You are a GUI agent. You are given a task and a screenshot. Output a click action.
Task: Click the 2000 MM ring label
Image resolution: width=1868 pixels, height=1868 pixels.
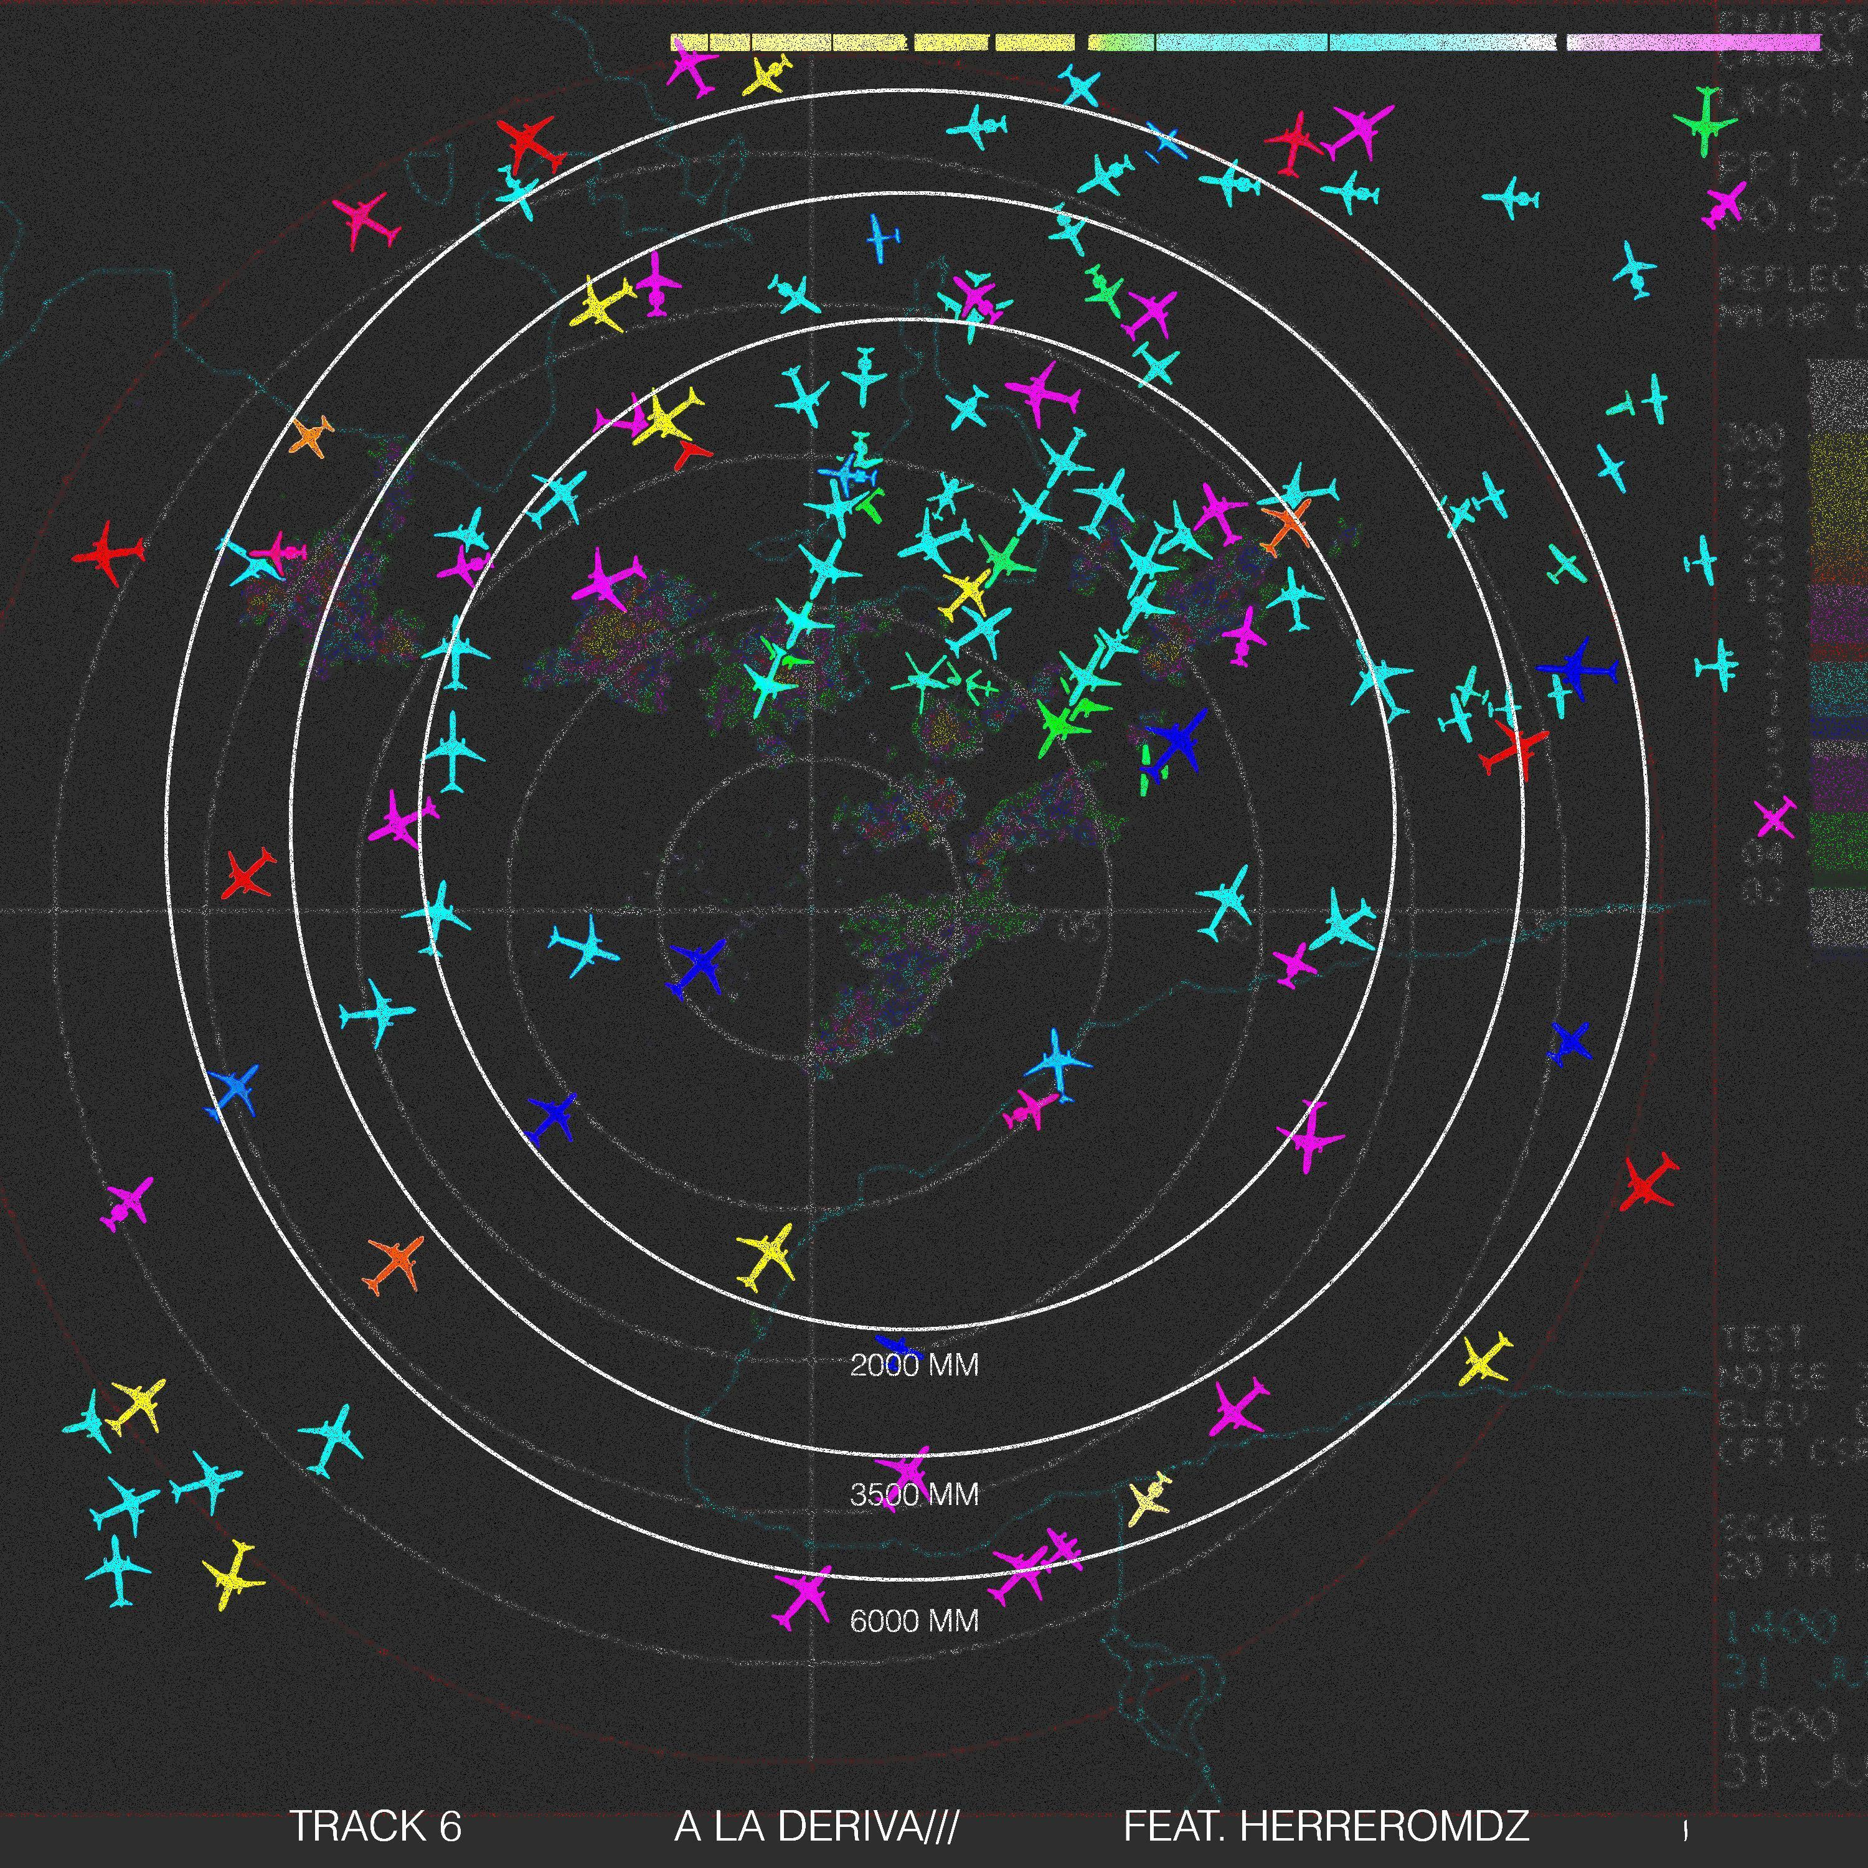point(913,1366)
